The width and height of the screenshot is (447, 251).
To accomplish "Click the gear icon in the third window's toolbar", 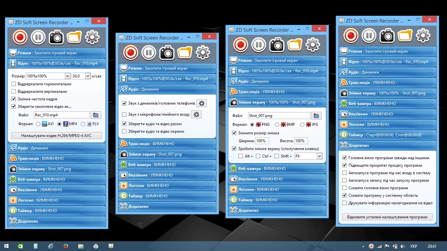I will pyautogui.click(x=313, y=45).
